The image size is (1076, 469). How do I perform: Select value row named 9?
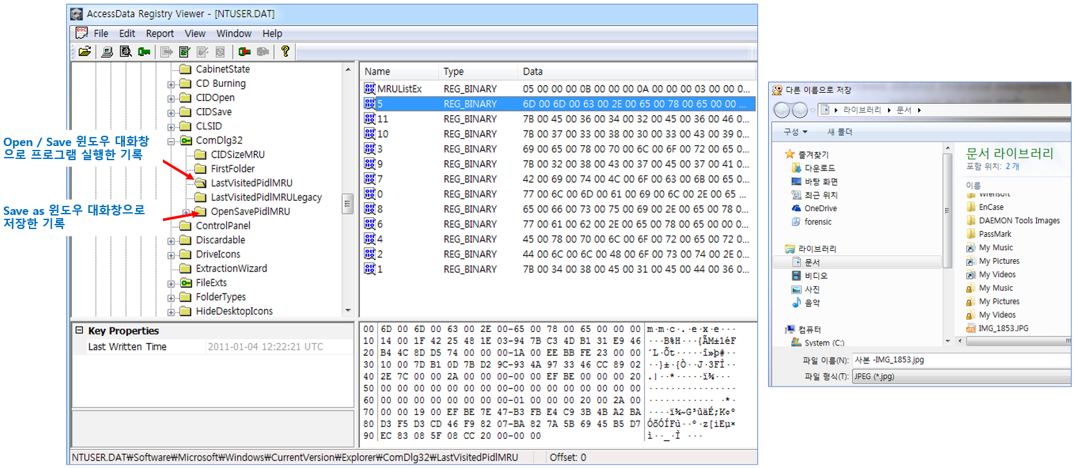[558, 163]
